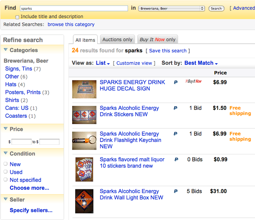Open the Advanced search link
Screen dimensions: 255x220
coord(244,8)
